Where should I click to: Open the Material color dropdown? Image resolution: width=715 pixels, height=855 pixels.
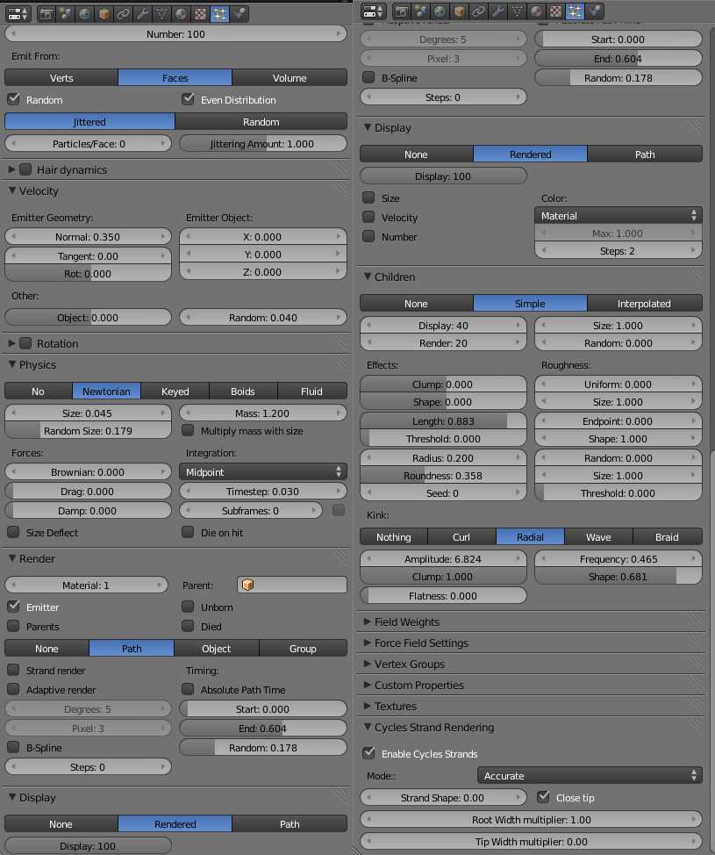click(x=618, y=215)
